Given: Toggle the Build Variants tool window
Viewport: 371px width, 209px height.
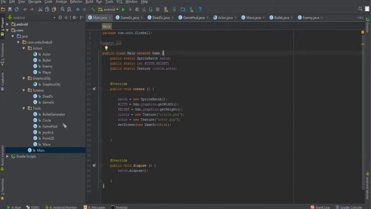Looking at the screenshot, I should click(x=2, y=158).
